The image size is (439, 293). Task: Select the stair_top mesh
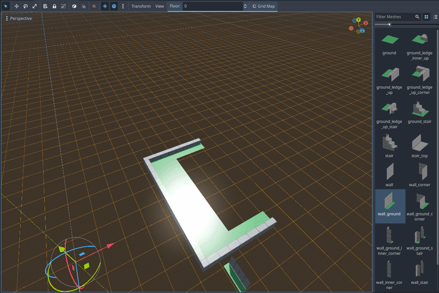click(419, 146)
